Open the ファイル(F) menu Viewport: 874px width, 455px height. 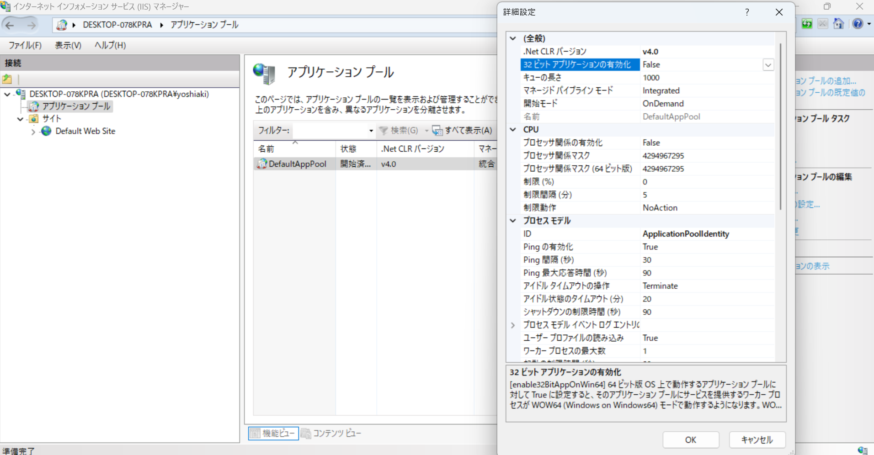point(25,45)
